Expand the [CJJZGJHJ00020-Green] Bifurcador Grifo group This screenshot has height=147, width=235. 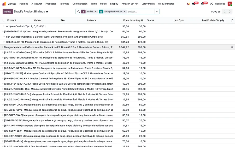tap(3, 52)
